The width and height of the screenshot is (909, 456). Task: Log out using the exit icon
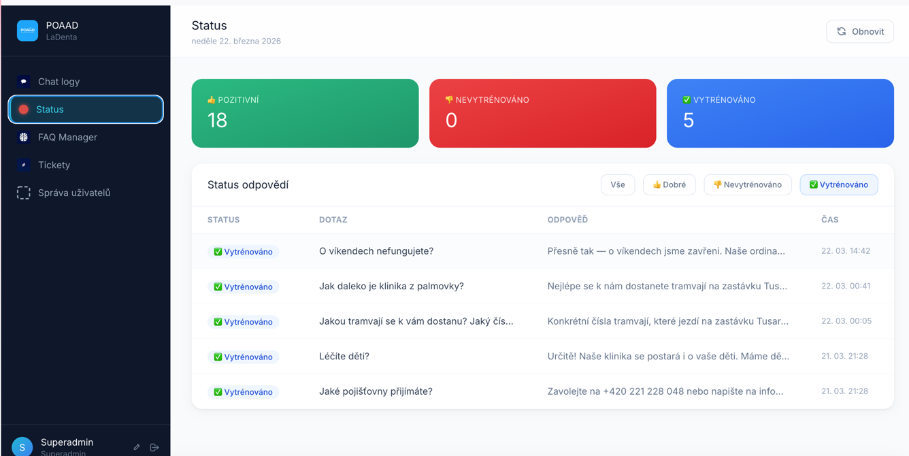154,446
